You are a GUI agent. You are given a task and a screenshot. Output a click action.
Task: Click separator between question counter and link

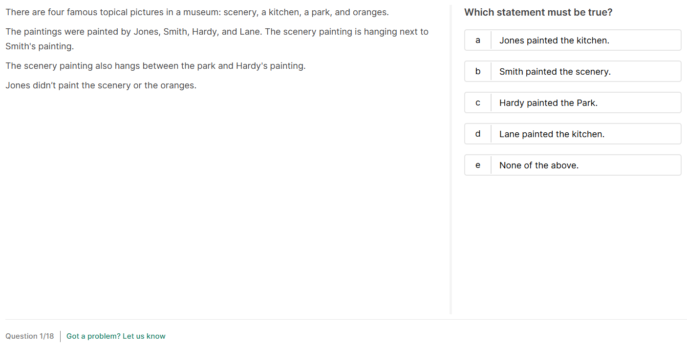coord(60,336)
